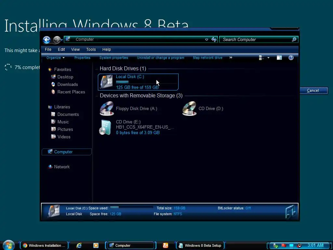
Task: Click the grey Forward navigation arrow
Action: point(57,40)
